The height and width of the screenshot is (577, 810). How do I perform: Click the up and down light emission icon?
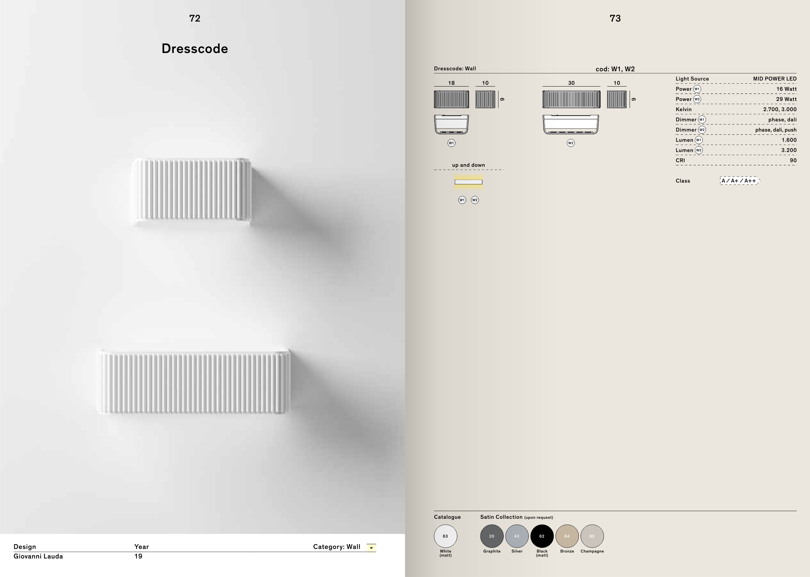pos(468,182)
